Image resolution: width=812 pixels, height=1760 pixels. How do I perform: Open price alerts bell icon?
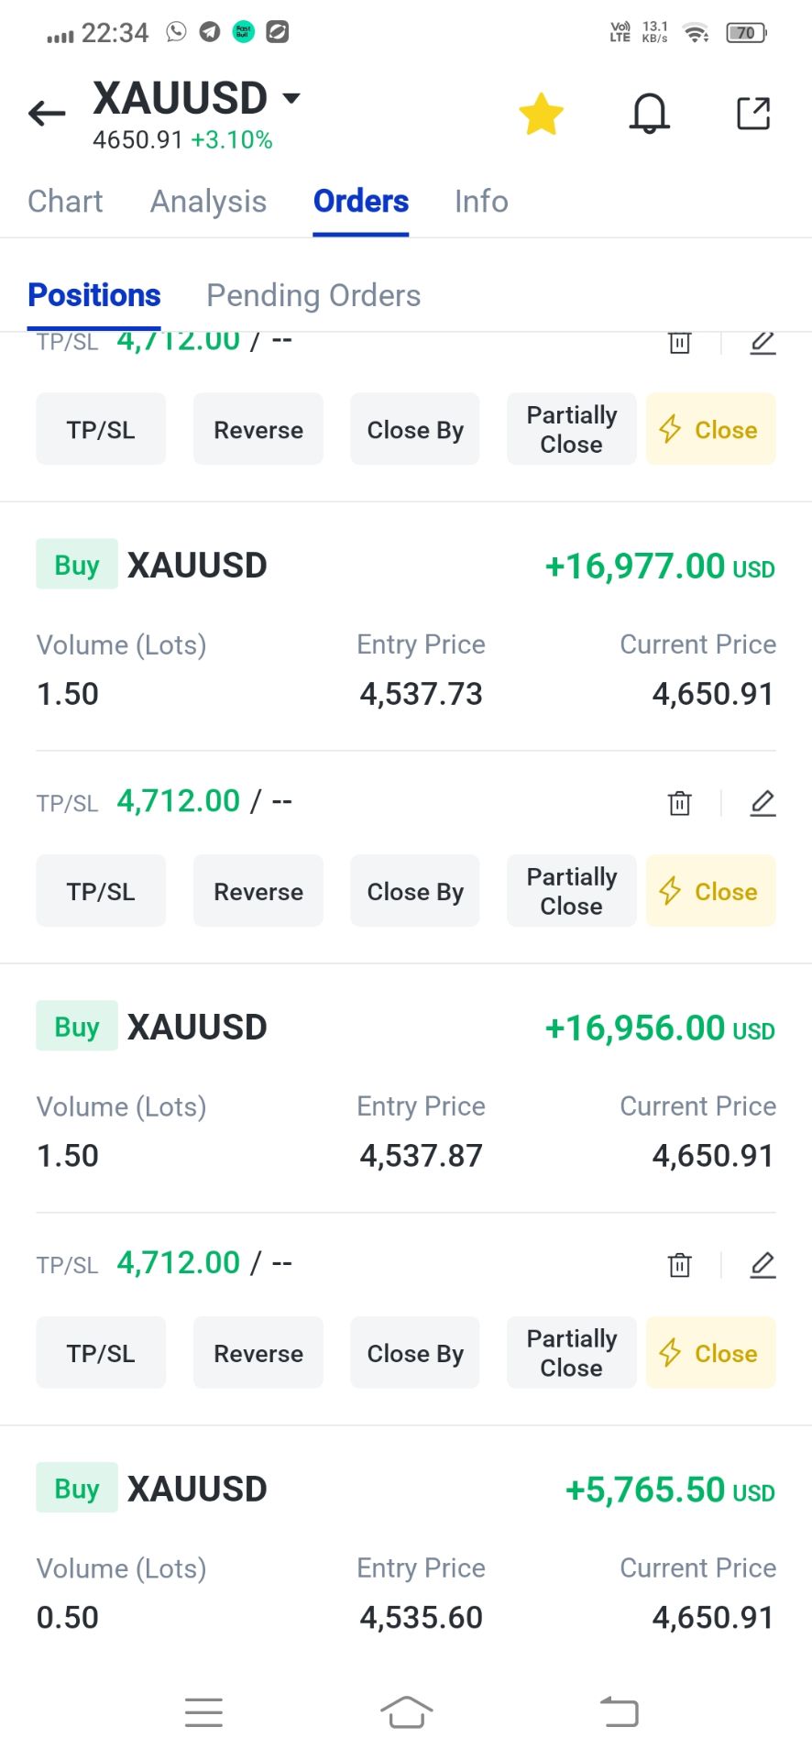pos(649,114)
